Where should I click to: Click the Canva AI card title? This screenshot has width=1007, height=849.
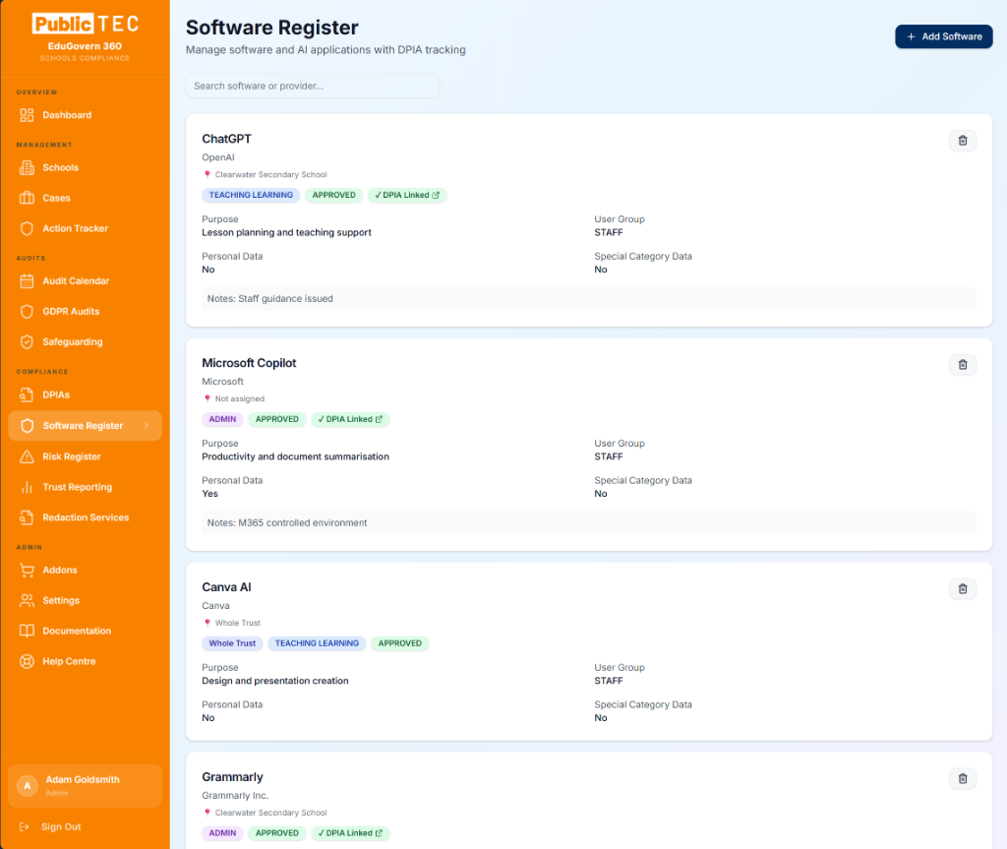pos(226,587)
